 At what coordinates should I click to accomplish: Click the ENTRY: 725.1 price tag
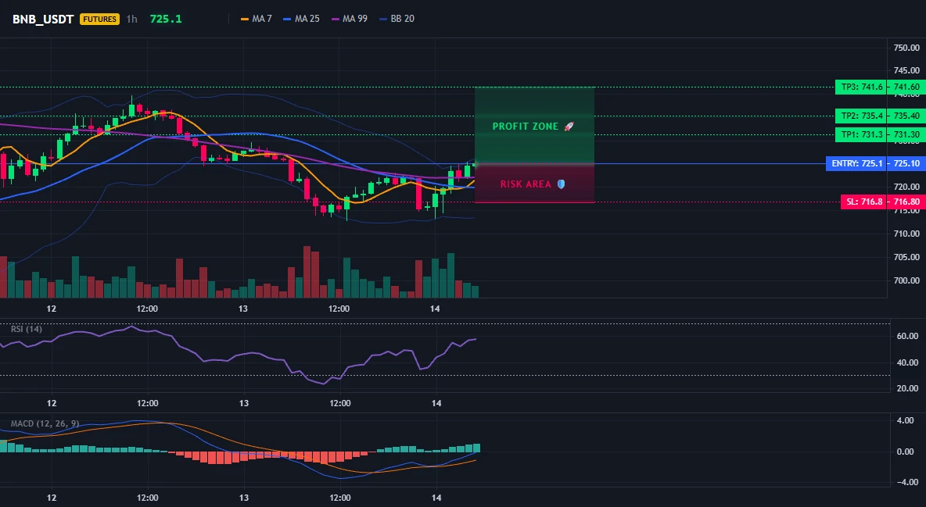[856, 163]
